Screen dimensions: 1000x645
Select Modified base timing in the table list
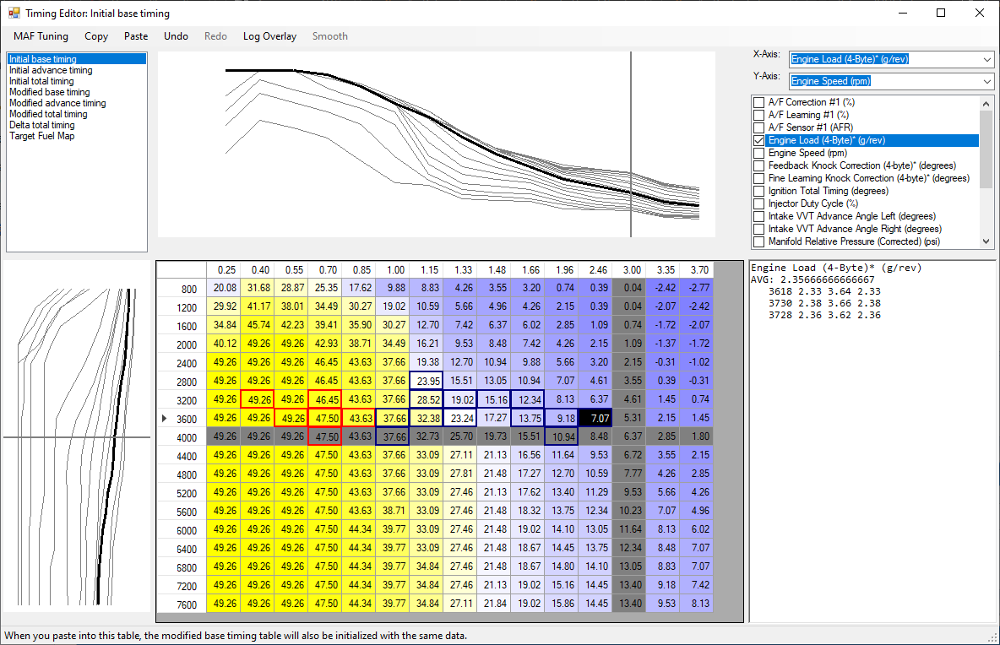tap(49, 92)
